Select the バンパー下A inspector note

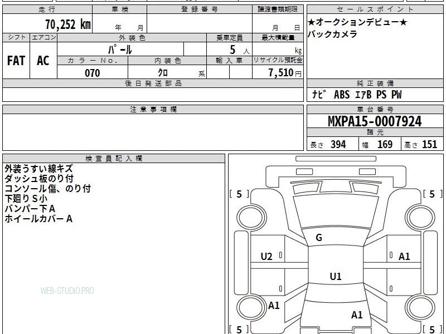pyautogui.click(x=30, y=209)
